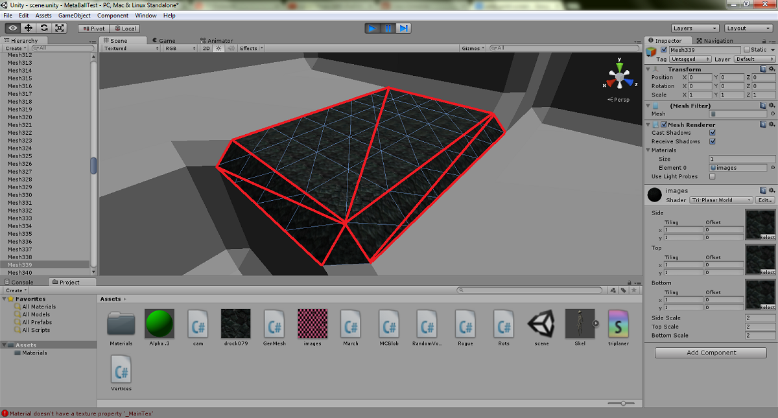Select the Scale tool

(60, 28)
